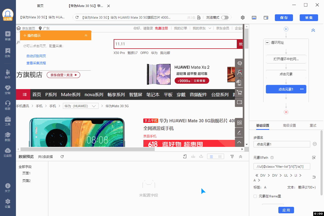Click the 元素XPath input field
The width and height of the screenshot is (324, 216).
(282, 166)
